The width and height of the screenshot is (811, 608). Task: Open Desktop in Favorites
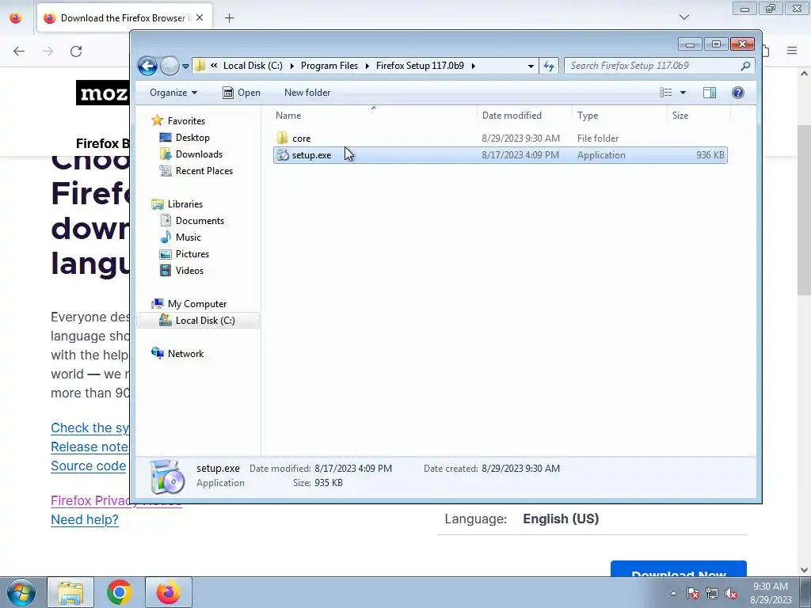(x=185, y=138)
